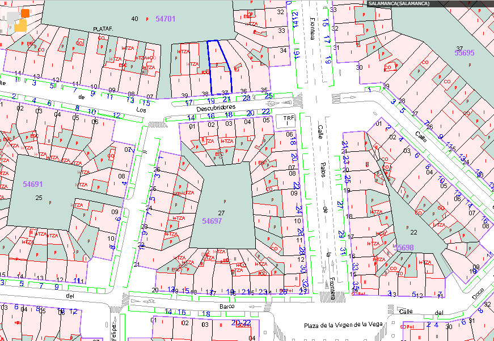Select block 55695 label
Image resolution: width=494 pixels, height=341 pixels.
tap(464, 53)
